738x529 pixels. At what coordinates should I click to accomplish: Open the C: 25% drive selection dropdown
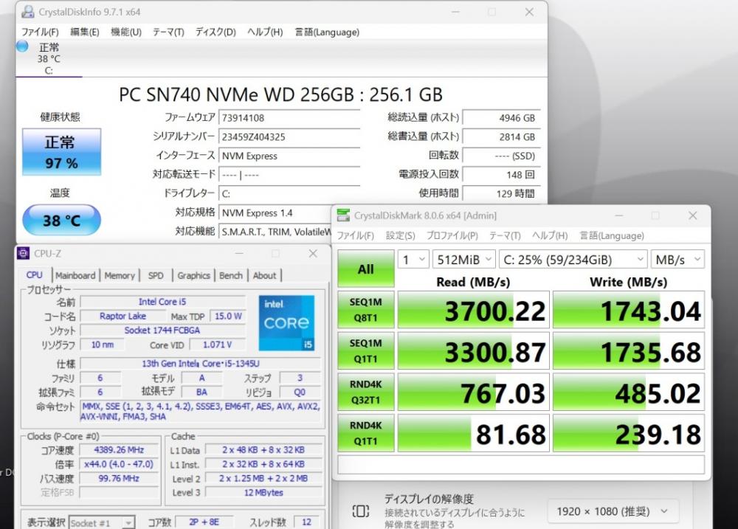click(573, 259)
